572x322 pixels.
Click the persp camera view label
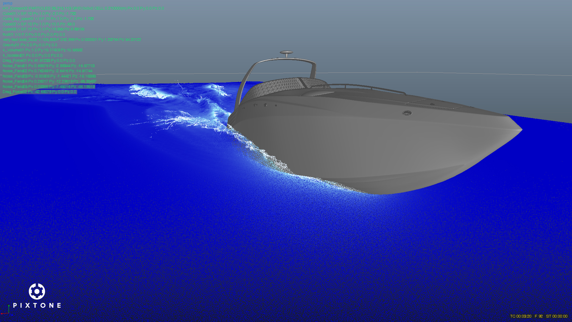click(x=7, y=3)
